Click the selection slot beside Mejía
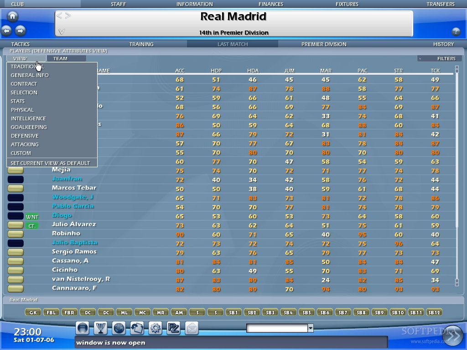 point(16,170)
